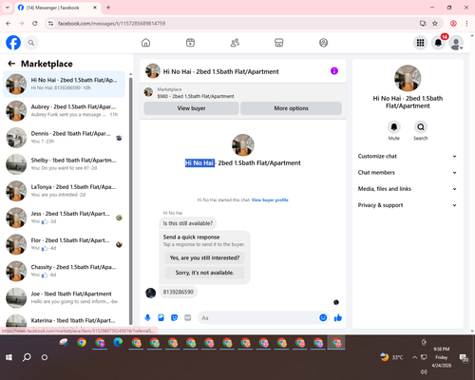Image resolution: width=475 pixels, height=380 pixels.
Task: Open Chrome's tab search dropdown arrow
Action: point(8,8)
